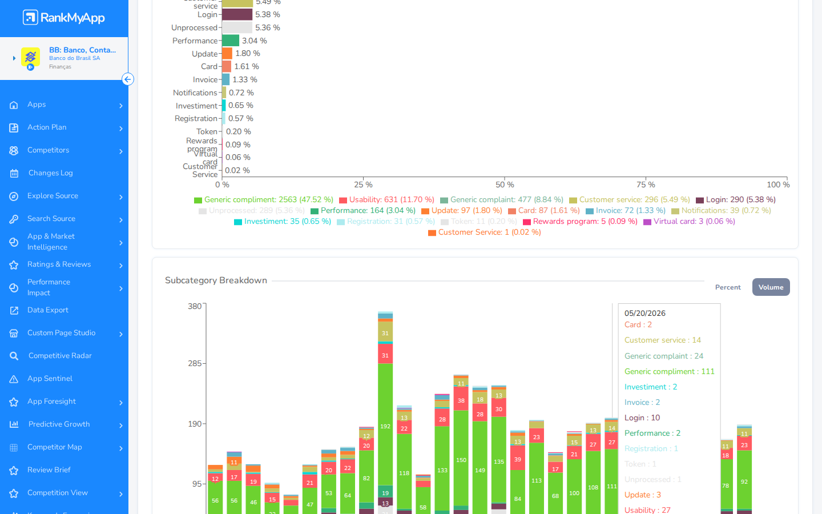Toggle Login legend series

click(736, 200)
